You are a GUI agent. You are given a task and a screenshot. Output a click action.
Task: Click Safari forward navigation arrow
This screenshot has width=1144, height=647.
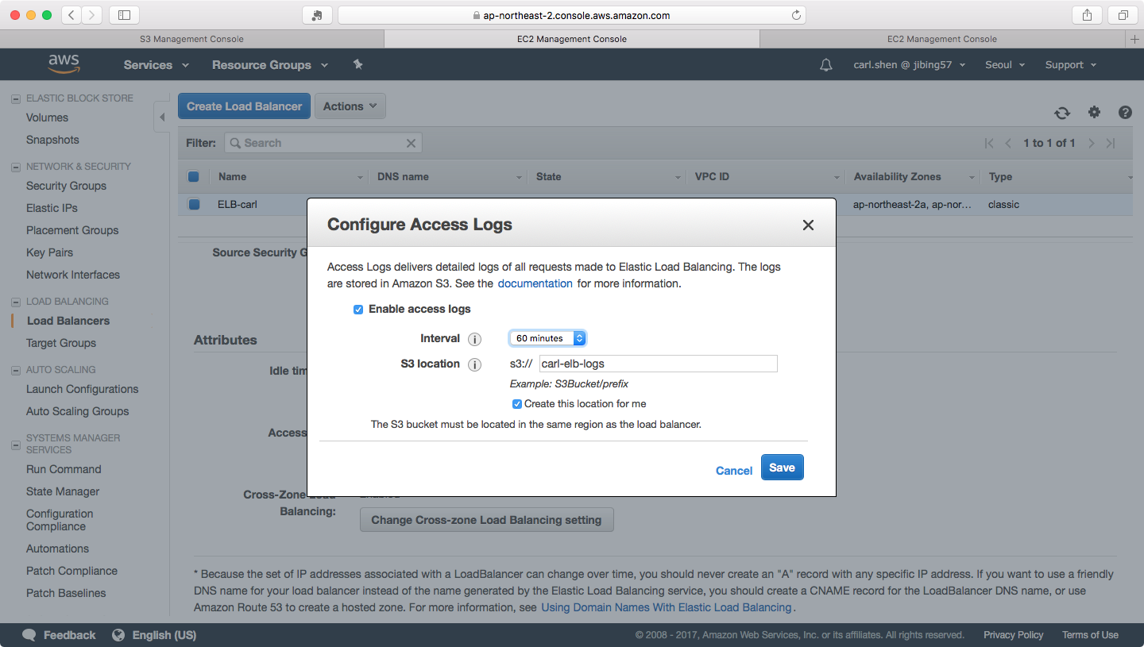tap(92, 14)
